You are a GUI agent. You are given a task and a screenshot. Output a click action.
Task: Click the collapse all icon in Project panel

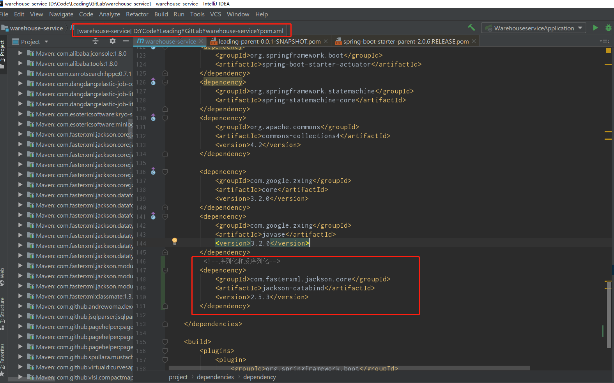tap(96, 41)
